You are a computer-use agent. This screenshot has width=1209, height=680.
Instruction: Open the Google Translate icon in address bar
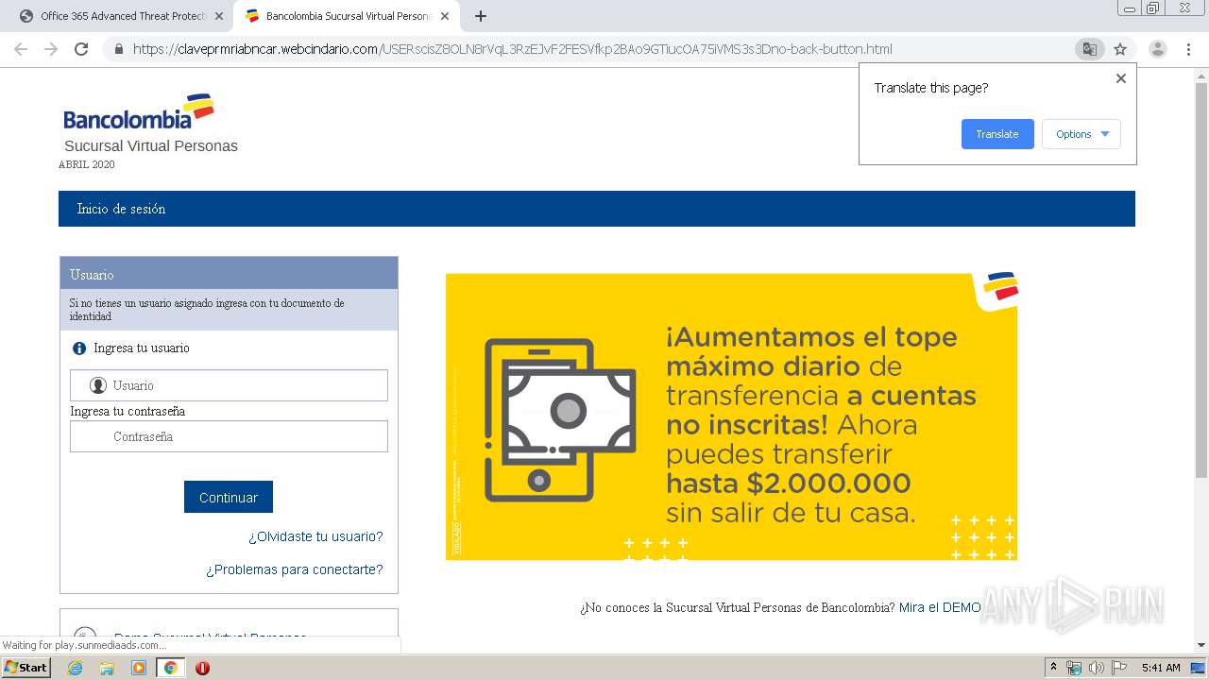(1089, 49)
